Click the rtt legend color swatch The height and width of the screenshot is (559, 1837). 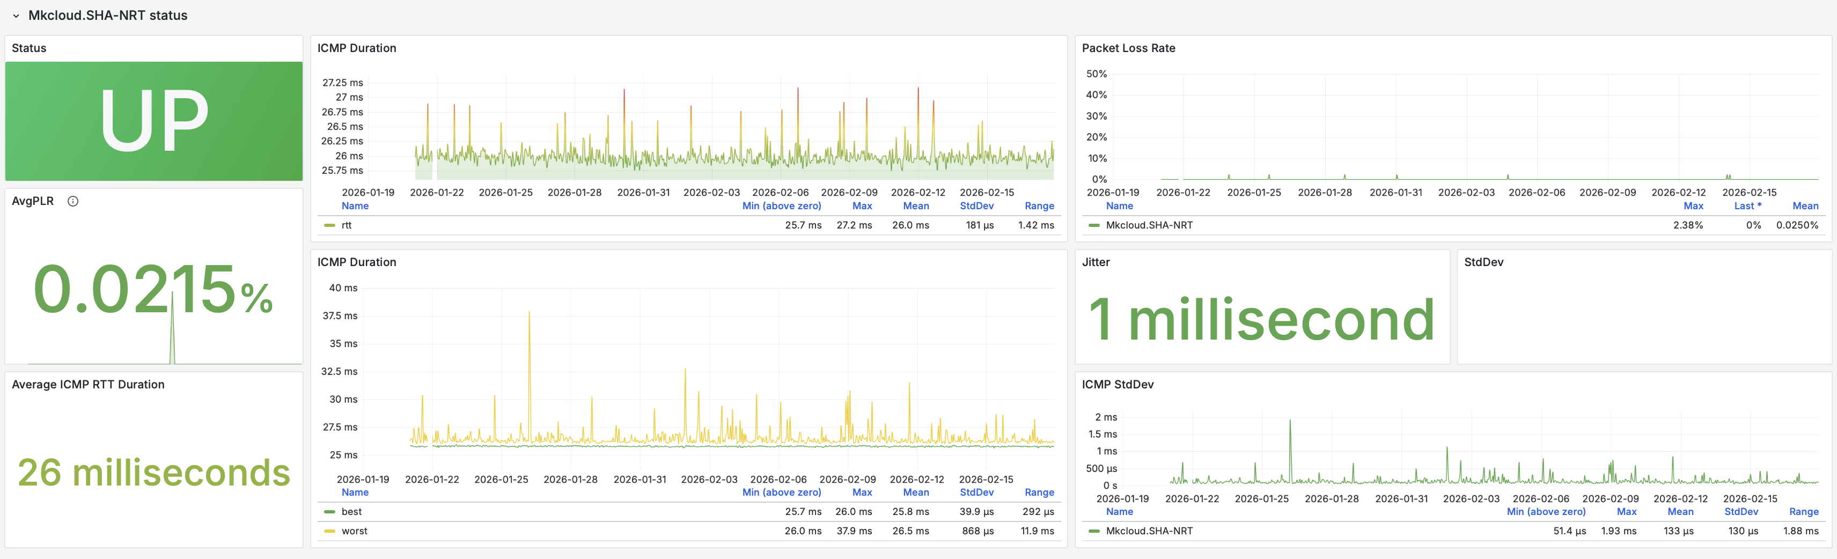(329, 225)
